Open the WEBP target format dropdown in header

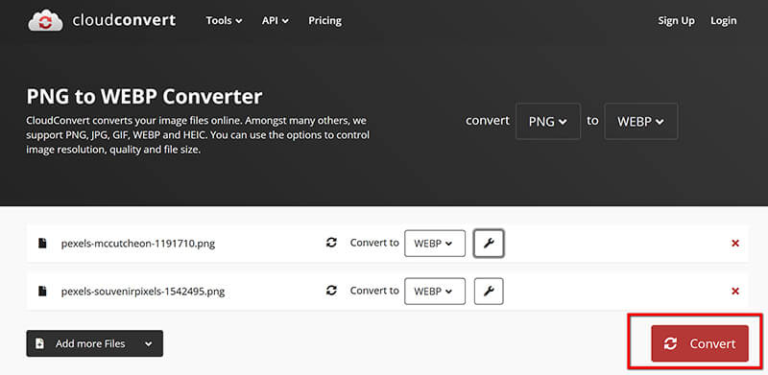point(641,122)
